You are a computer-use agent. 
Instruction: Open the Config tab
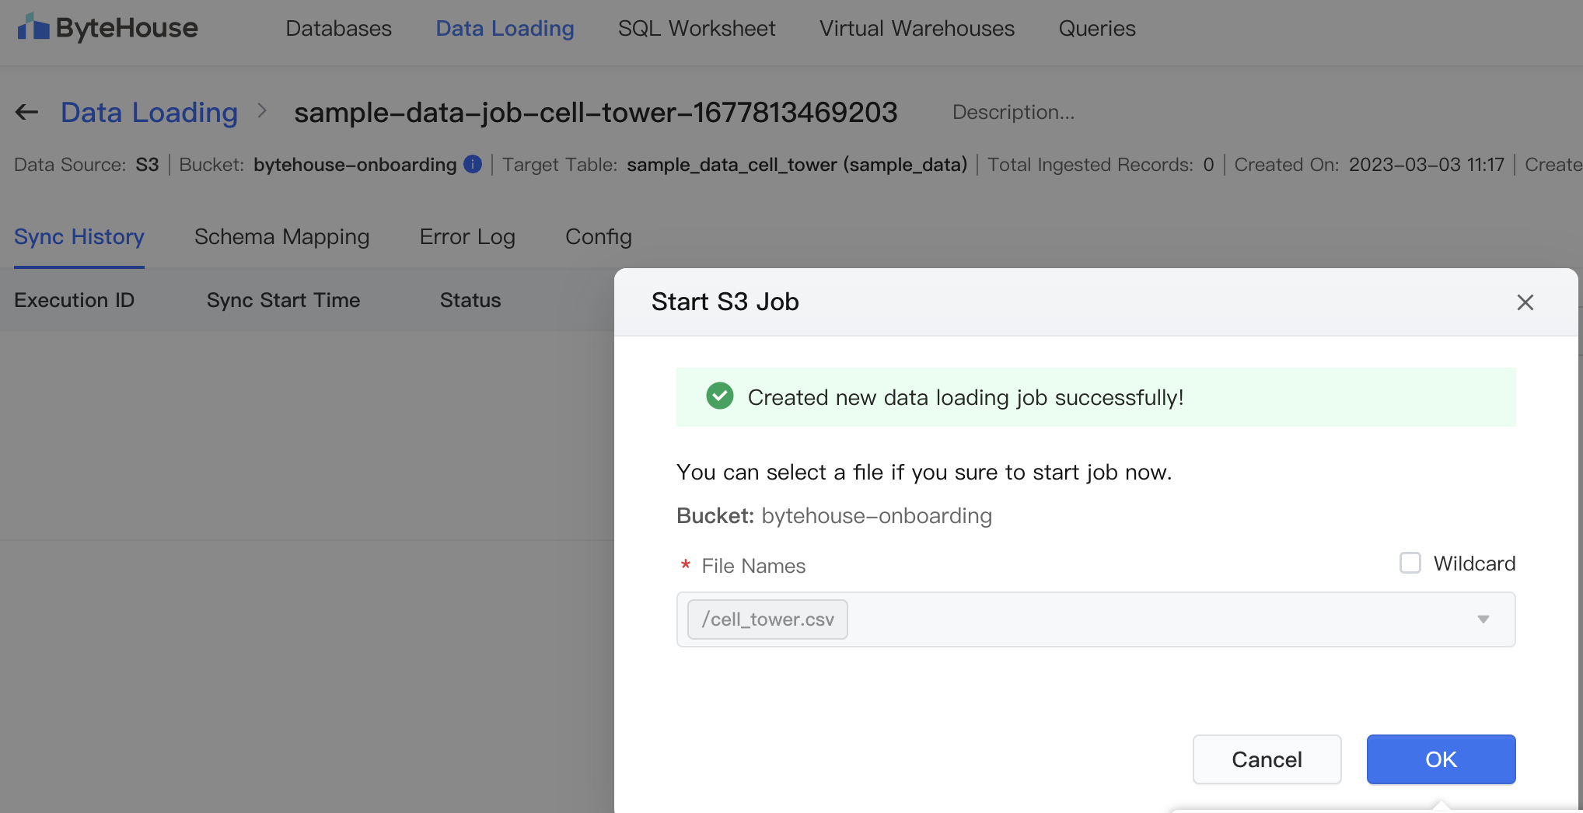point(599,237)
